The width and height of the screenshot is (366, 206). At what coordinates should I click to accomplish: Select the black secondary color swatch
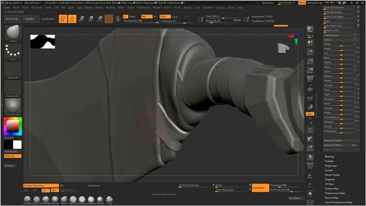pos(9,145)
